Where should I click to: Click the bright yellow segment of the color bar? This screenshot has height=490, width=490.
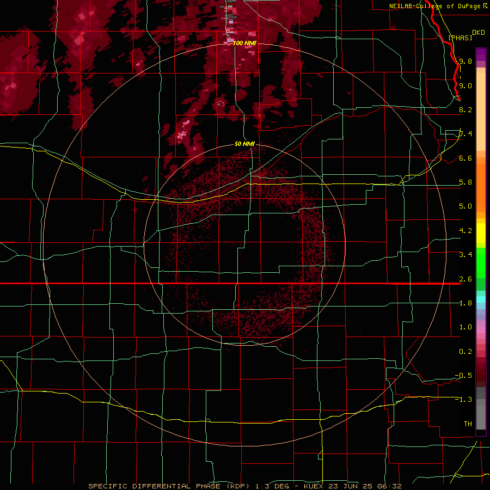(481, 233)
